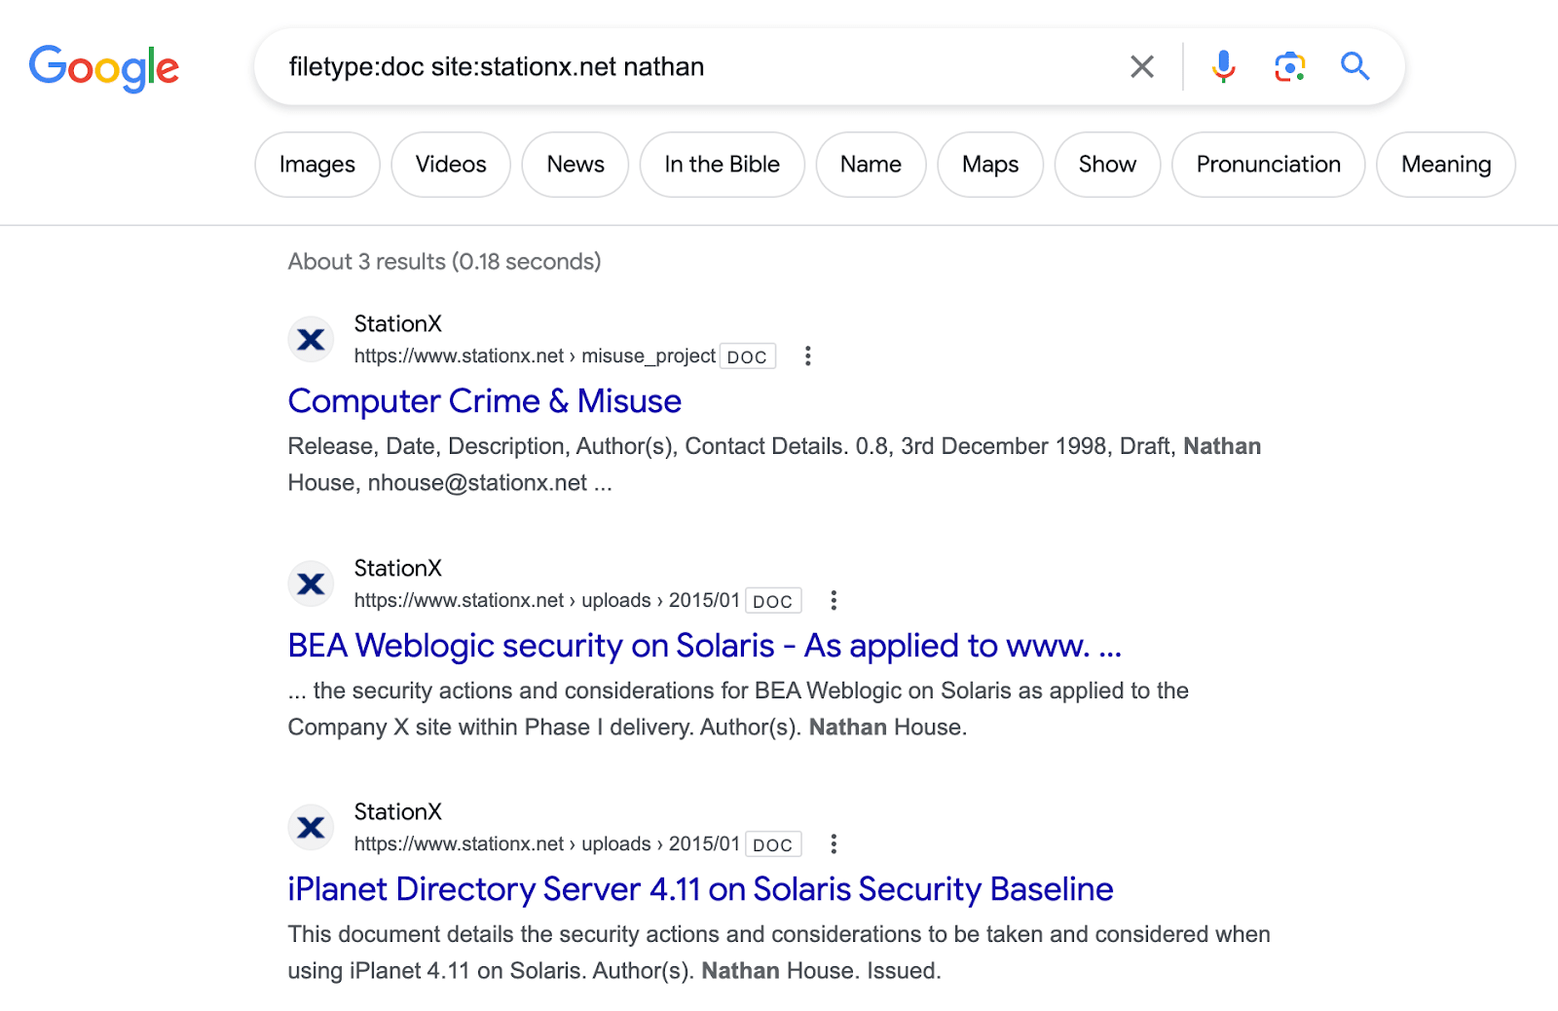The width and height of the screenshot is (1558, 1011).
Task: Click StationX favicon of BEA Weblogic result
Action: click(312, 584)
